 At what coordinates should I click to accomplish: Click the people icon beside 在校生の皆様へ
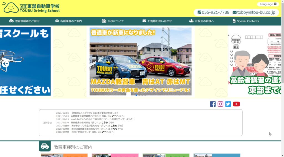point(191,21)
